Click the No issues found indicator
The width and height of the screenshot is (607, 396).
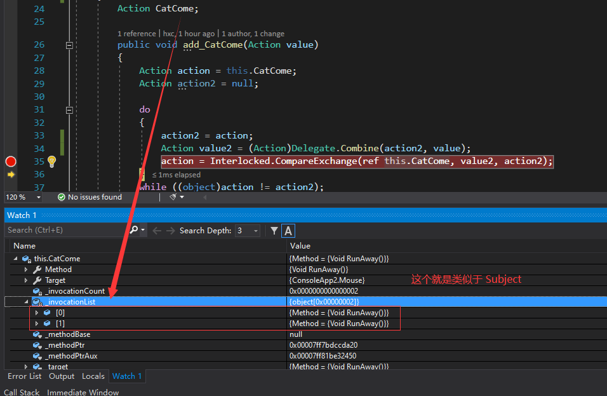tap(89, 197)
